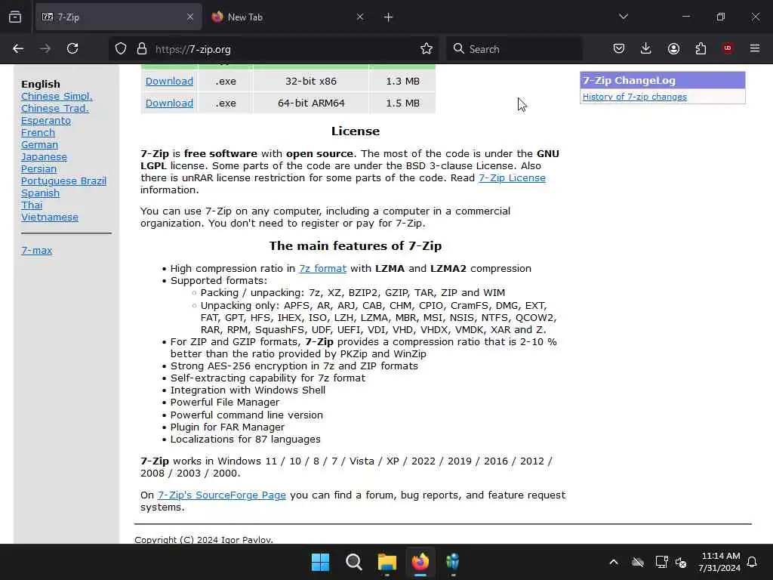
Task: Click the '32-bit x86' table cell
Action: [x=310, y=81]
